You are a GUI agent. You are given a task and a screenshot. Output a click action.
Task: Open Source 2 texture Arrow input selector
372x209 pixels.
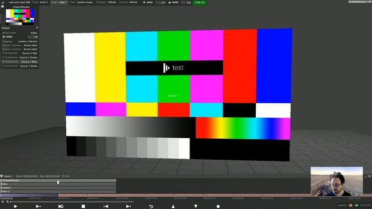click(20, 49)
